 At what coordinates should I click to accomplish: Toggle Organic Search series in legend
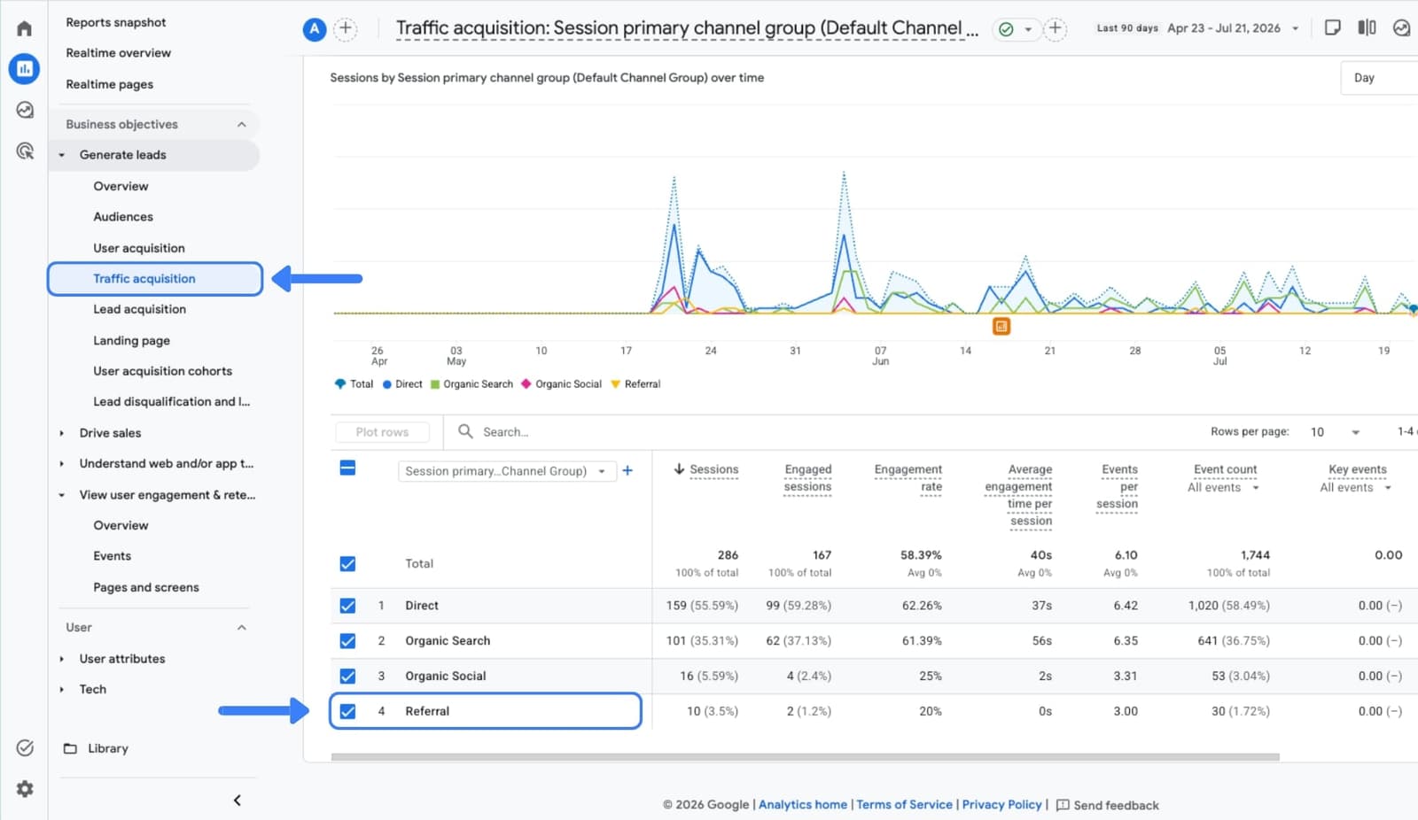tap(471, 384)
